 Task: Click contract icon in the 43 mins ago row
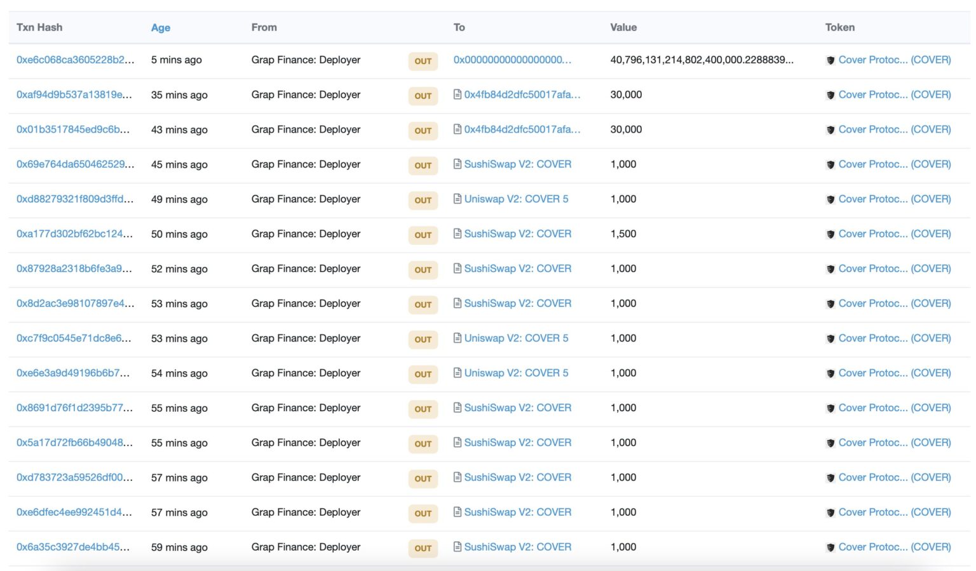pyautogui.click(x=457, y=129)
